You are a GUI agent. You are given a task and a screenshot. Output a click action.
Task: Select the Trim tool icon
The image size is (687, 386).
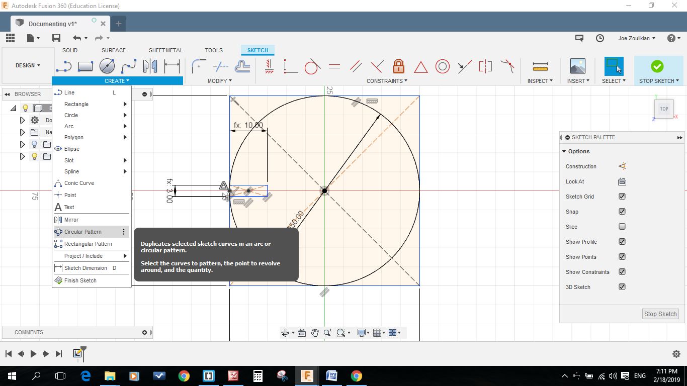tap(221, 66)
